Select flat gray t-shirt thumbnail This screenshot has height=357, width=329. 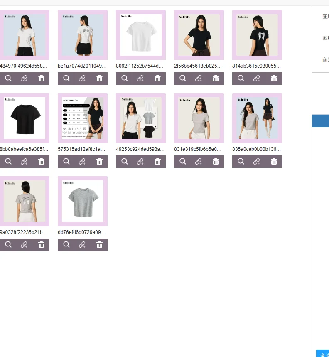(x=83, y=201)
